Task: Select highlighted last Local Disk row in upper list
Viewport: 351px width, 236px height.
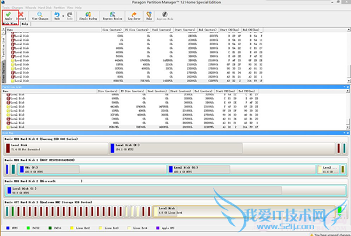Action: click(x=137, y=81)
